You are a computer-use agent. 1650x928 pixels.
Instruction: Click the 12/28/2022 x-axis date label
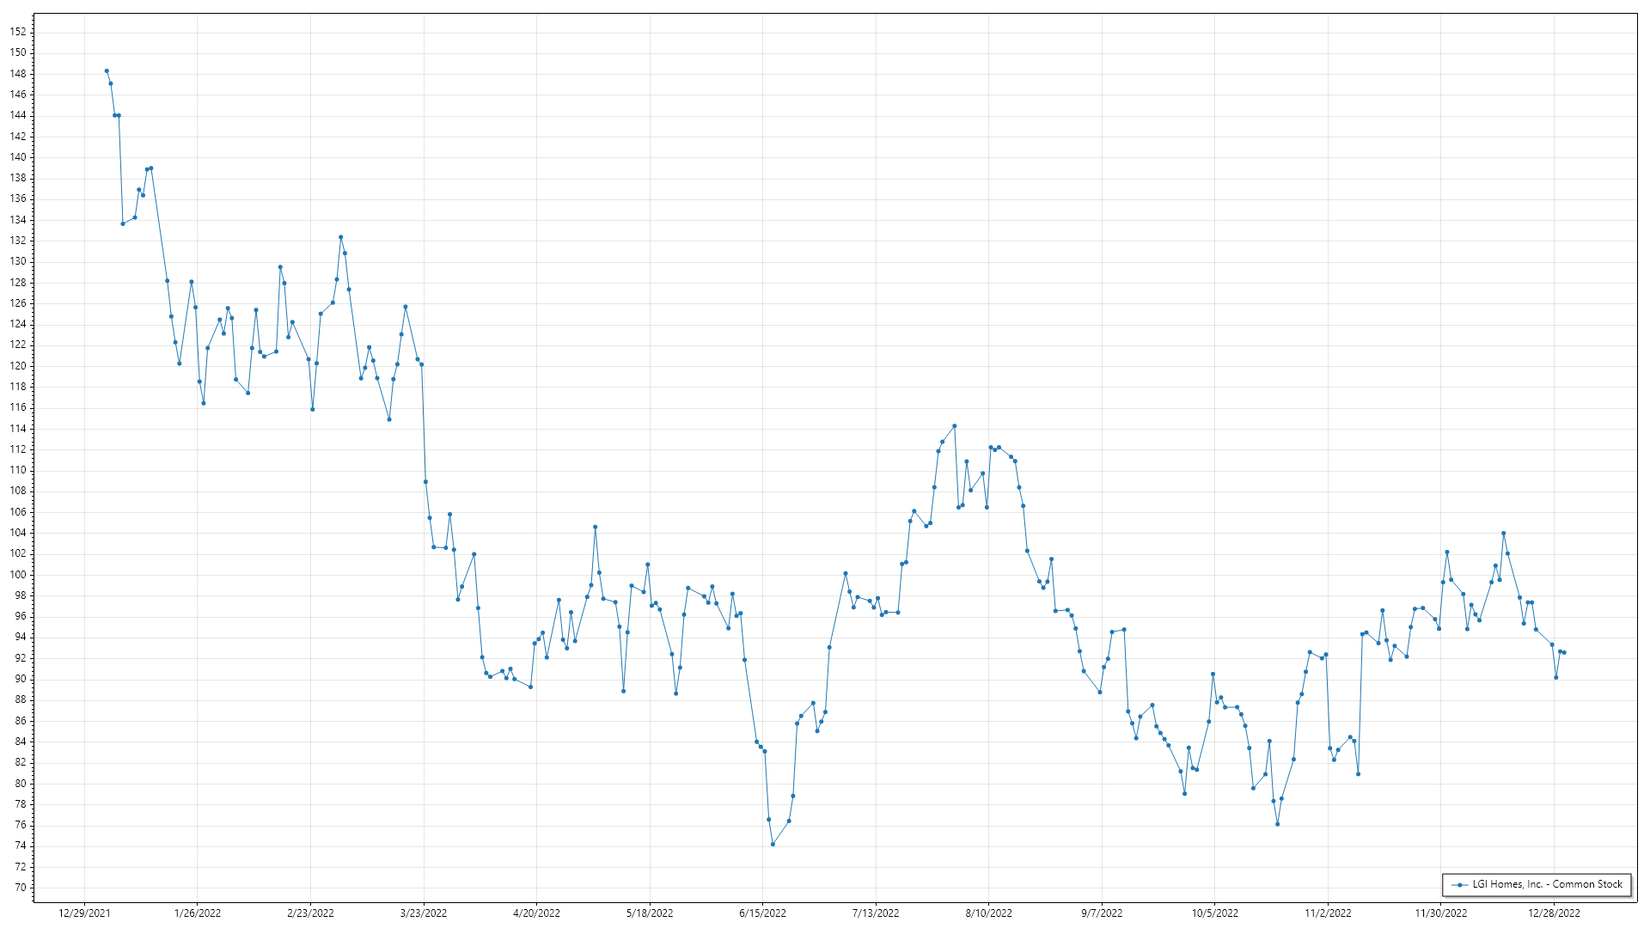coord(1554,913)
